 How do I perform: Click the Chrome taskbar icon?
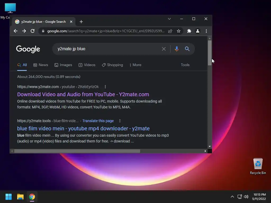(32, 197)
